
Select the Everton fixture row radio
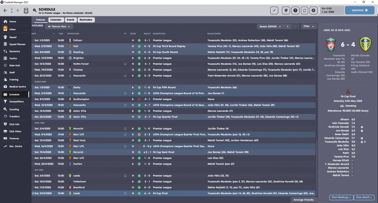pyautogui.click(x=33, y=164)
